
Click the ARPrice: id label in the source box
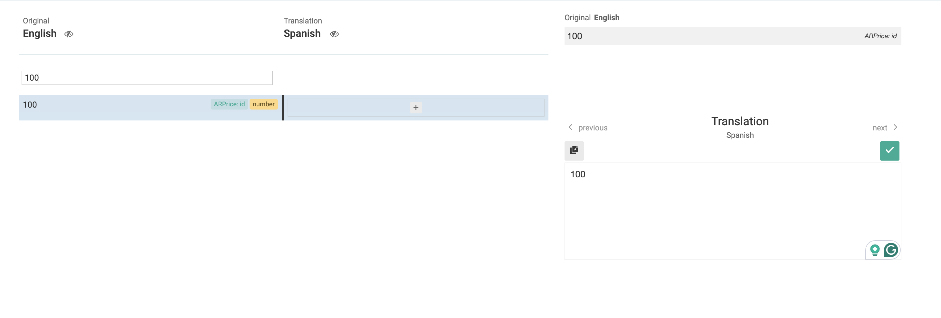pyautogui.click(x=880, y=36)
